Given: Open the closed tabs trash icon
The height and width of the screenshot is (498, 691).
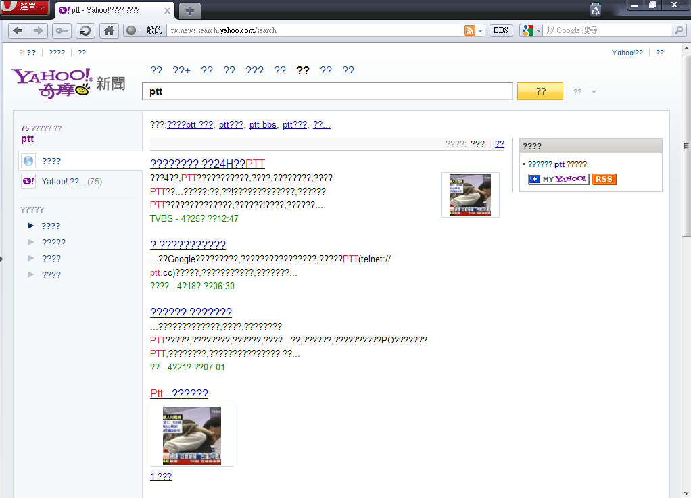Looking at the screenshot, I should click(x=596, y=9).
